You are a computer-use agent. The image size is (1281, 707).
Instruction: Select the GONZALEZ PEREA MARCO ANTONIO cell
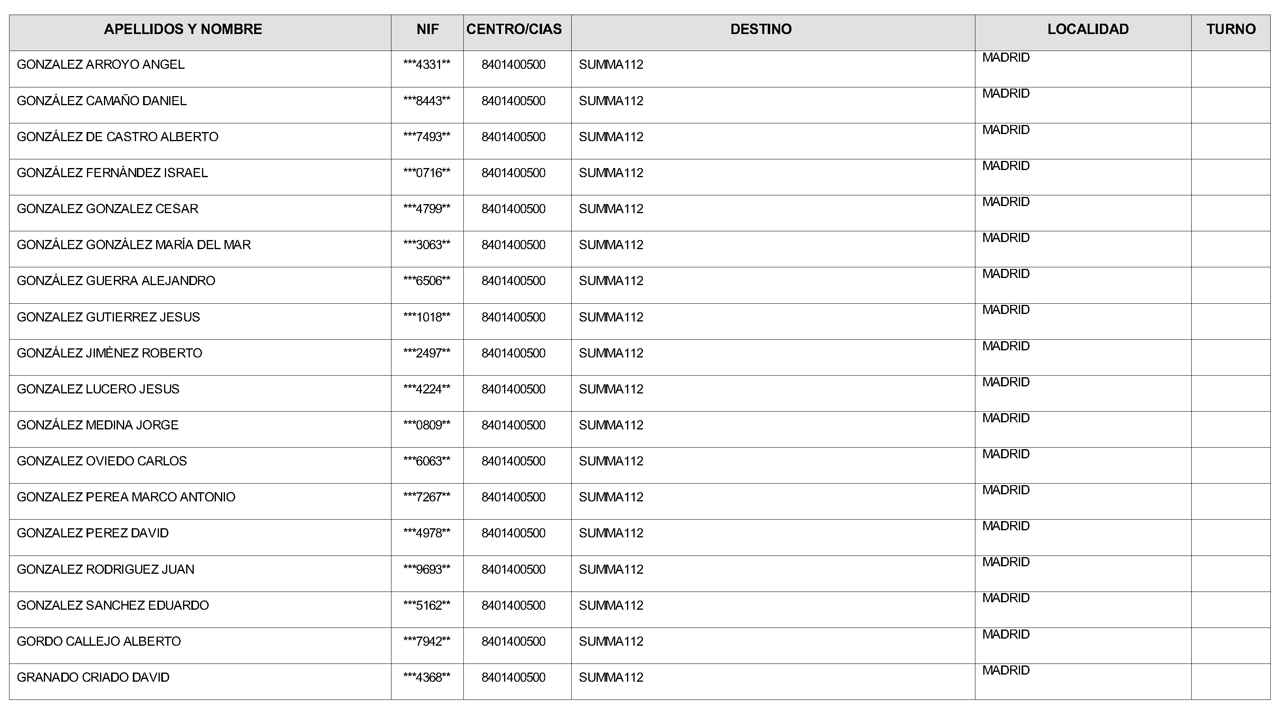126,497
